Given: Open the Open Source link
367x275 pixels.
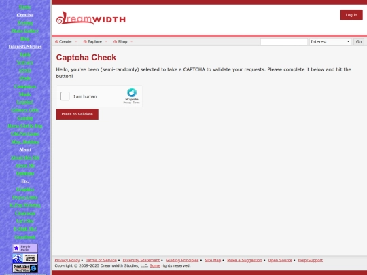Looking at the screenshot, I should (x=280, y=260).
